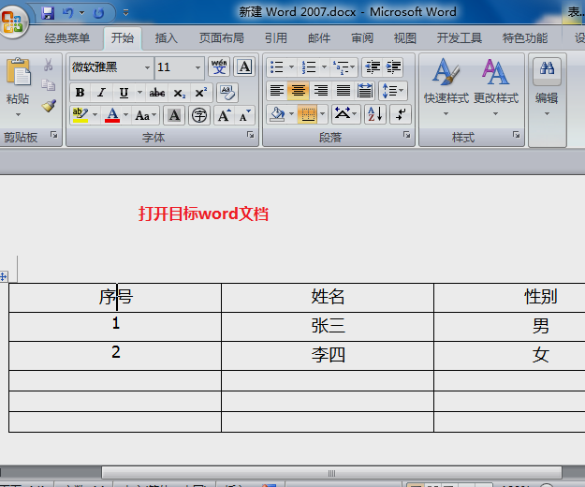Screen dimensions: 585x487
Task: Toggle strikethrough formatting
Action: (157, 93)
